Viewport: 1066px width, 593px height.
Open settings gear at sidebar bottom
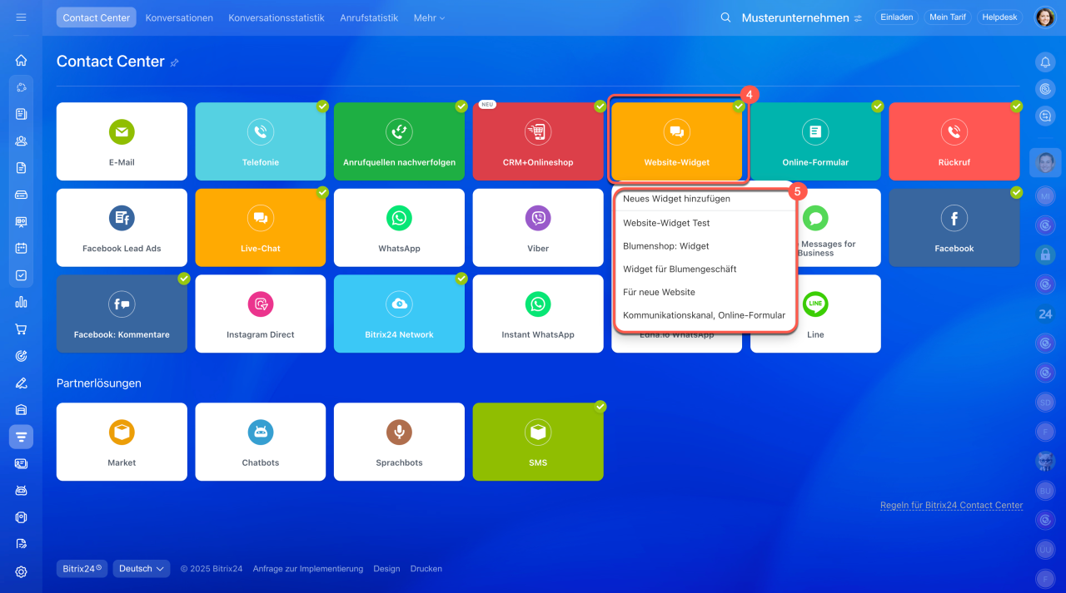21,571
